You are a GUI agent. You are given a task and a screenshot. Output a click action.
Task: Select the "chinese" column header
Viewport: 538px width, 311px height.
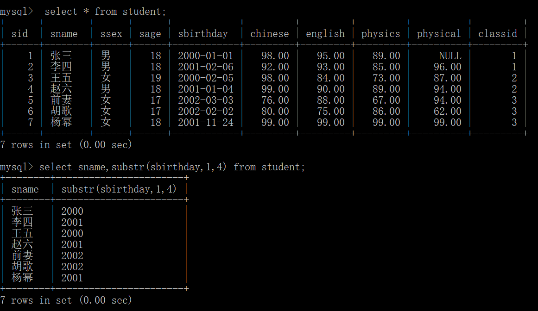269,34
